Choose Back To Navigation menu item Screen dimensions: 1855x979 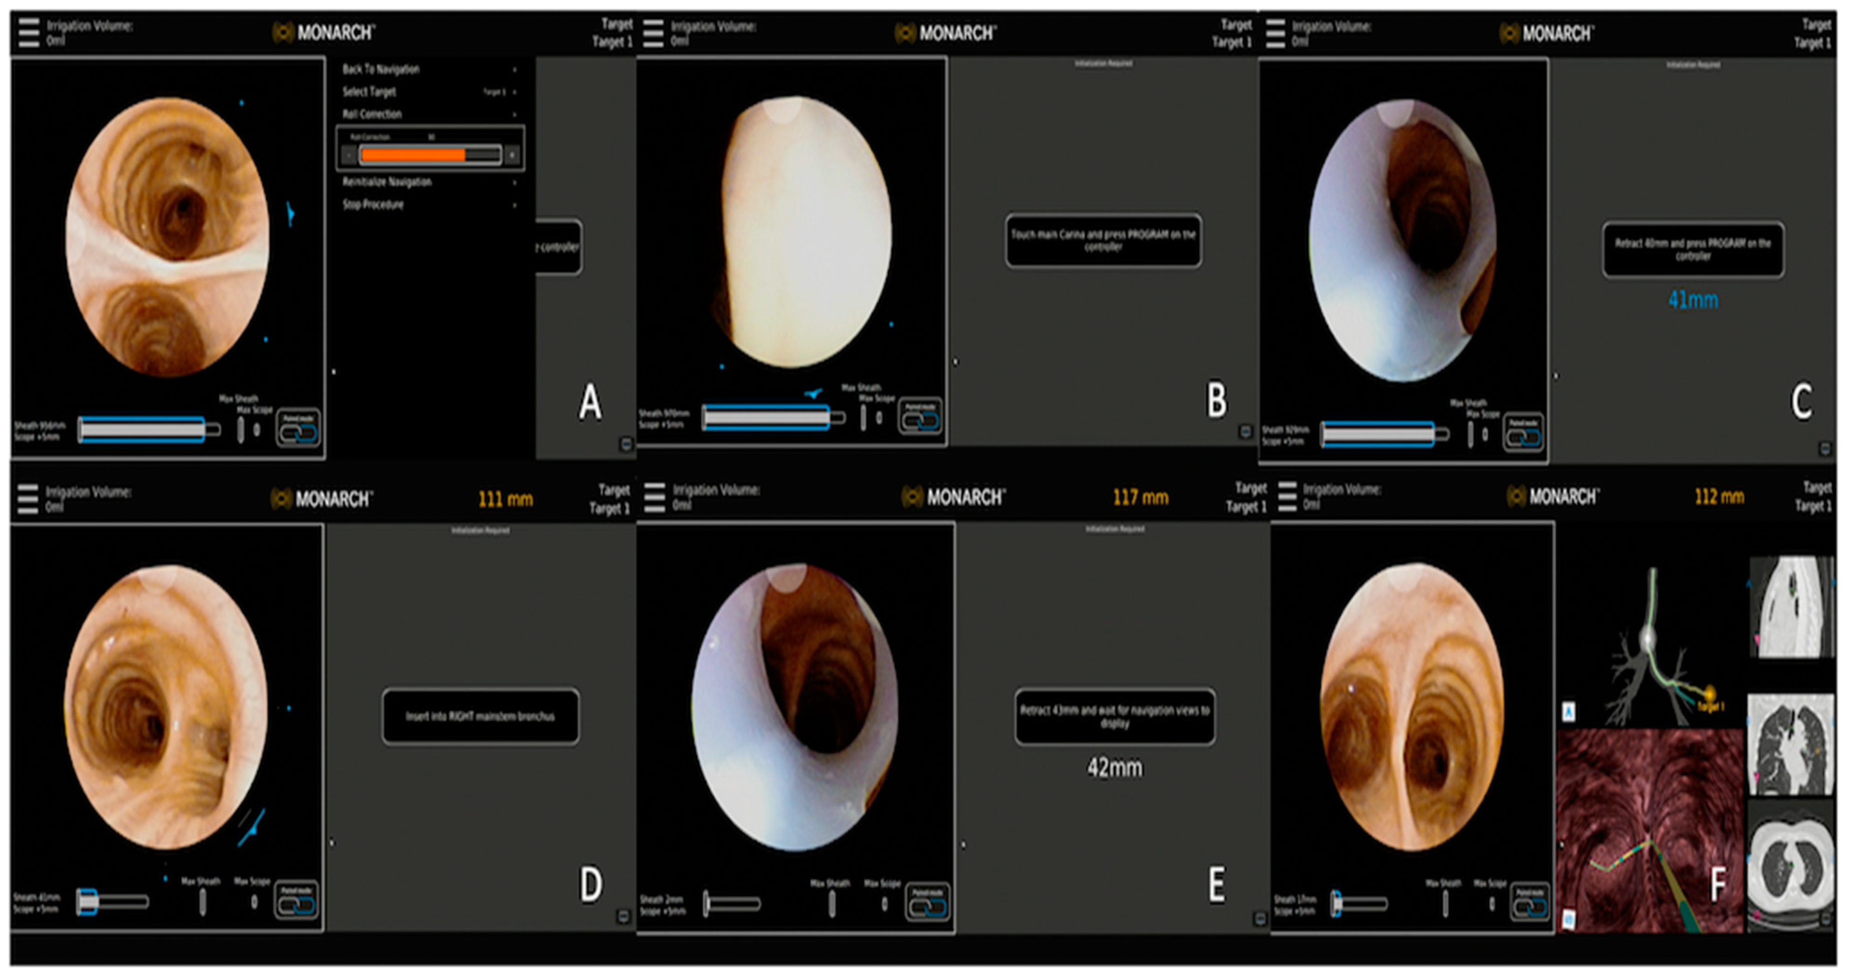pyautogui.click(x=381, y=69)
